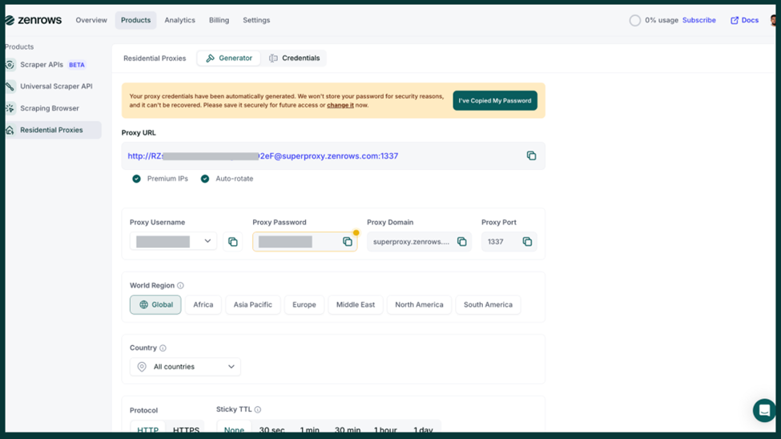The height and width of the screenshot is (439, 781).
Task: Click the Subscribe link
Action: tap(698, 21)
